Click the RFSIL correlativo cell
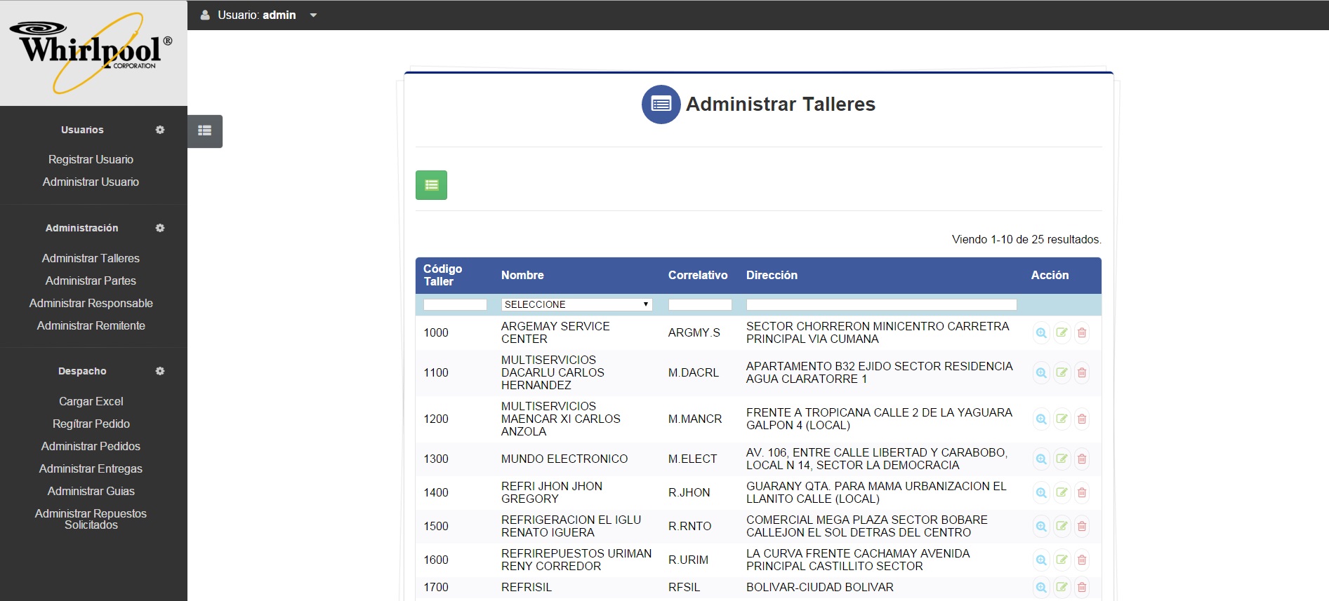This screenshot has height=601, width=1329. coord(685,587)
